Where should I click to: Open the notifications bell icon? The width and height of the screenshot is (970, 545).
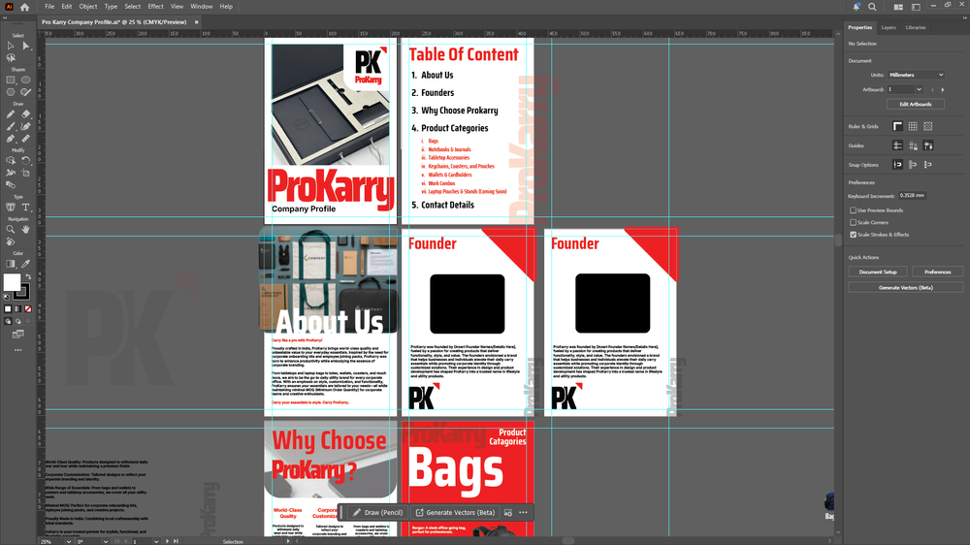coord(857,7)
